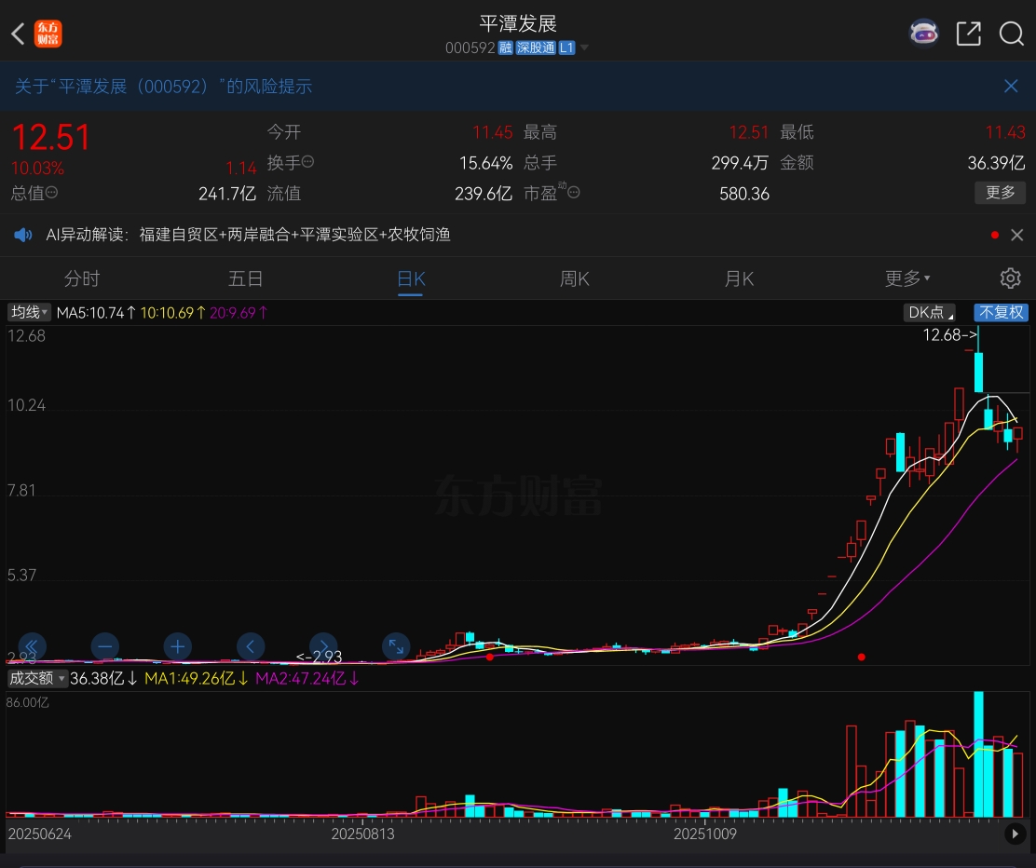Tap the play arrow at chart bottom right

(1015, 834)
